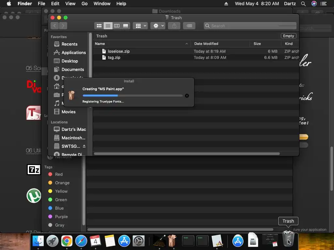Cancel the MS Paint.app install progress
Viewport: 334px width, 250px height.
pyautogui.click(x=187, y=96)
